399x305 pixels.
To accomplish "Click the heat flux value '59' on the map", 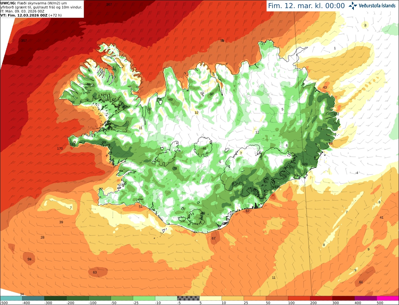I will tap(29, 259).
